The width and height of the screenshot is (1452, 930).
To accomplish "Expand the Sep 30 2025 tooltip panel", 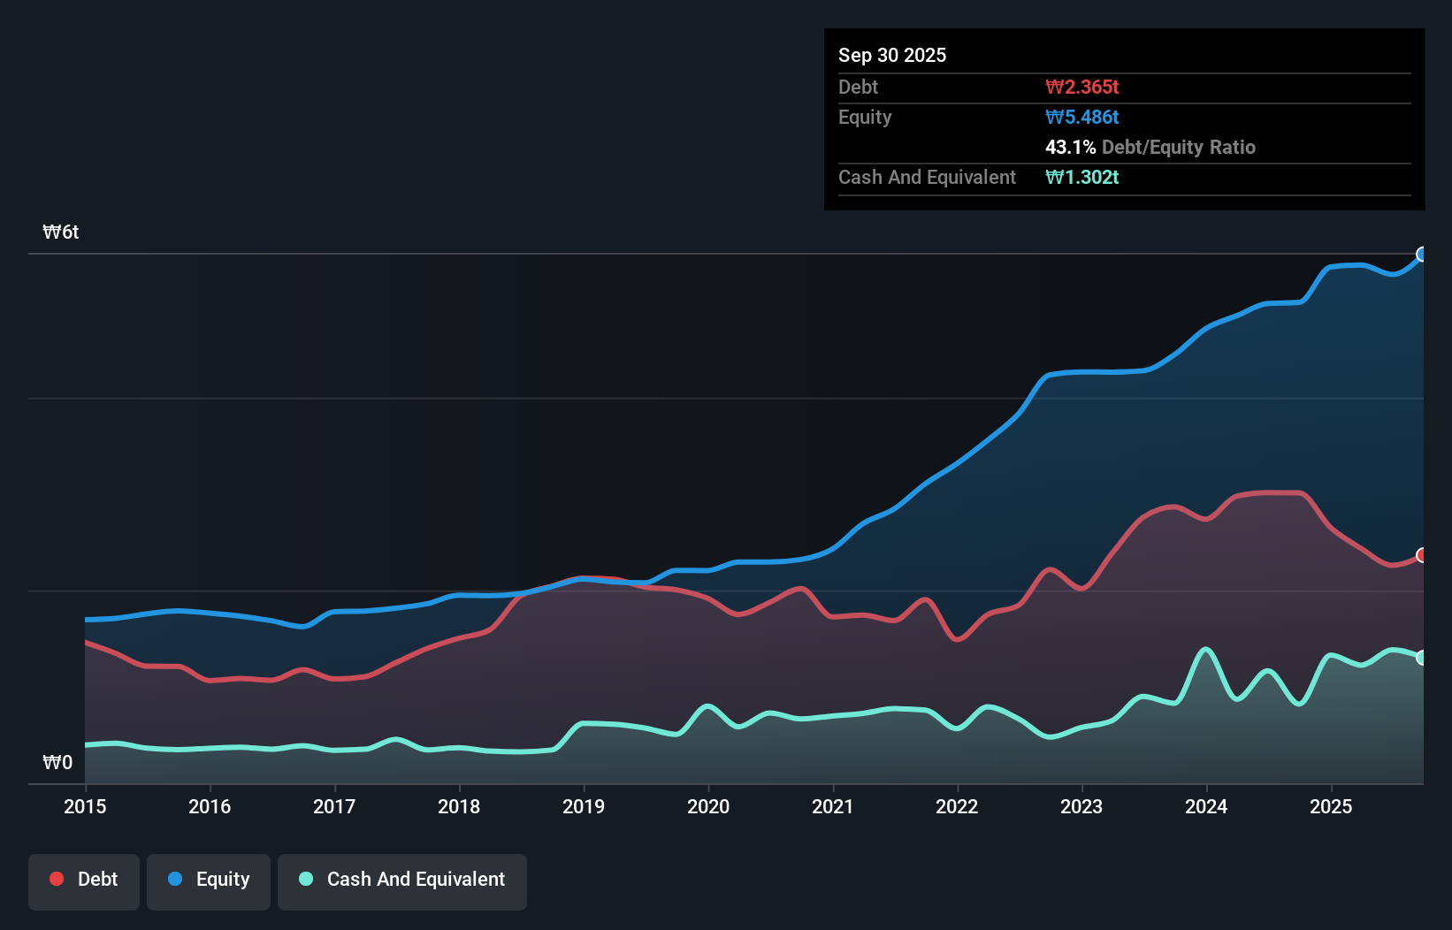I will coord(892,55).
